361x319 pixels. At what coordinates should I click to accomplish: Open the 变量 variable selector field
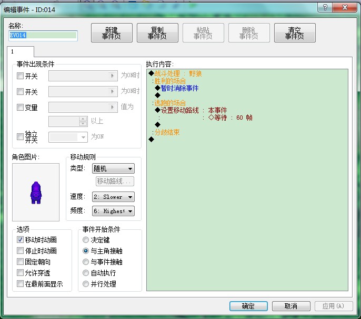pyautogui.click(x=83, y=107)
